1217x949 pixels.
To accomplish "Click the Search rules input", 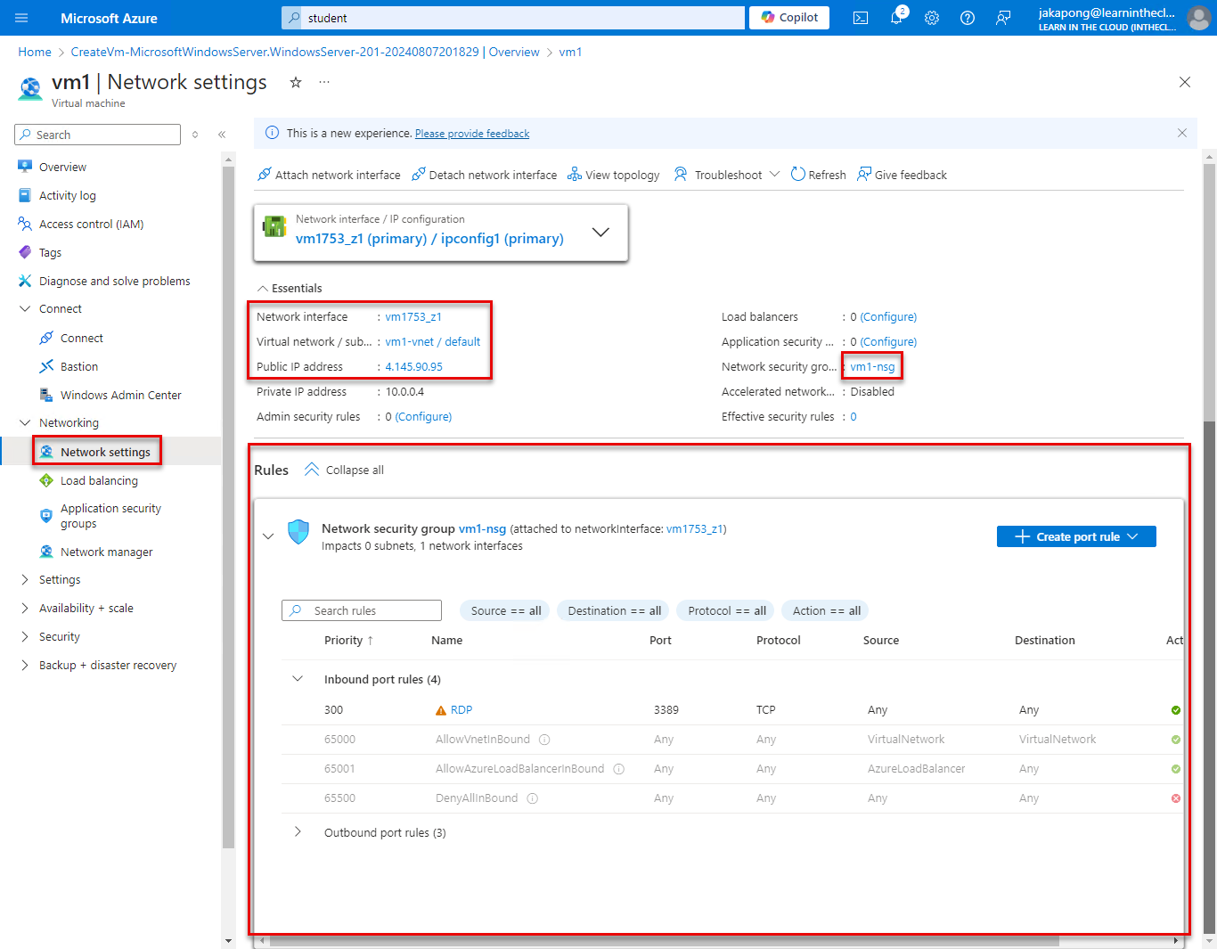I will (x=362, y=610).
